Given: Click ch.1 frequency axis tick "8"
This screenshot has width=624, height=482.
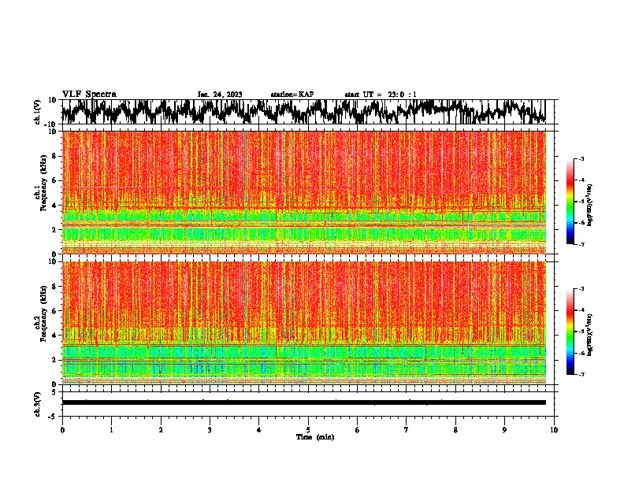Looking at the screenshot, I should (x=54, y=156).
